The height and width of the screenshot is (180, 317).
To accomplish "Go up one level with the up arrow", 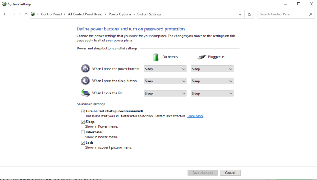I will (x=26, y=14).
